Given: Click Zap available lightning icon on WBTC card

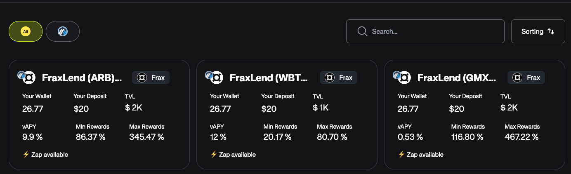Looking at the screenshot, I should (x=214, y=155).
